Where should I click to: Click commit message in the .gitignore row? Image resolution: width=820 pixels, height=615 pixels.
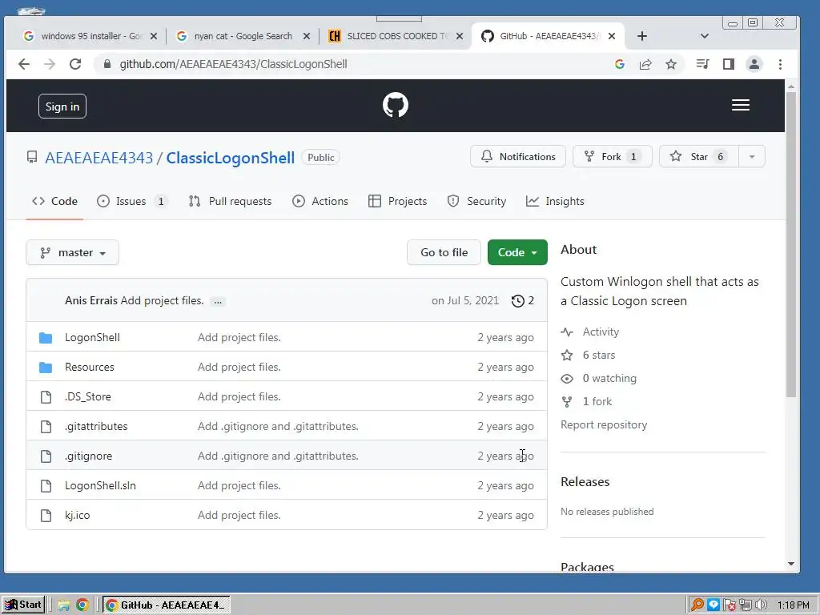pos(278,456)
